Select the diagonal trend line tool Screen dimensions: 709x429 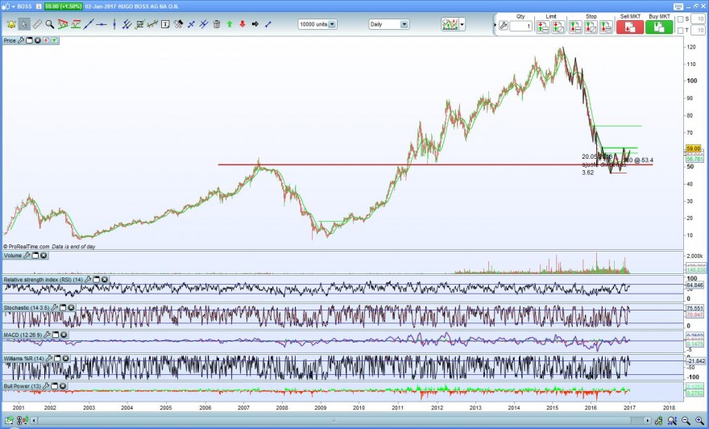click(89, 24)
